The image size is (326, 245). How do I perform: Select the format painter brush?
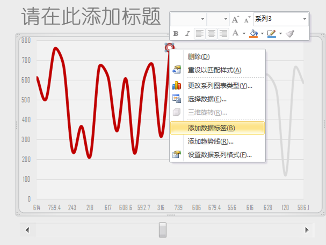[290, 33]
